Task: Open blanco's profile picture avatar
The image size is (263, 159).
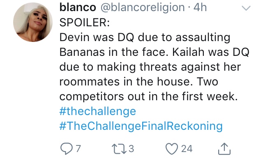Action: pos(33,22)
